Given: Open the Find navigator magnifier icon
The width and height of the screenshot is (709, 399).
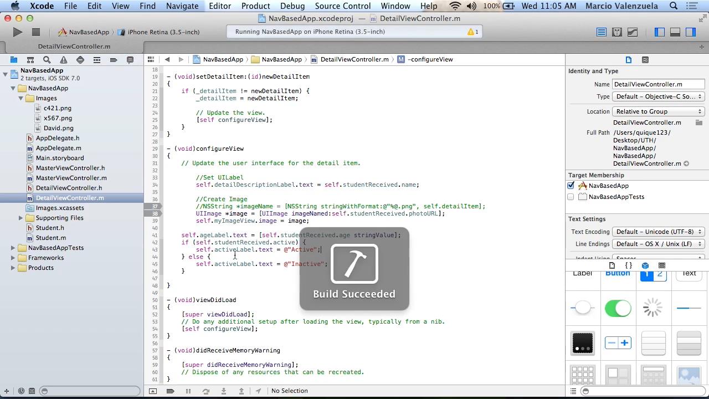Looking at the screenshot, I should point(47,59).
